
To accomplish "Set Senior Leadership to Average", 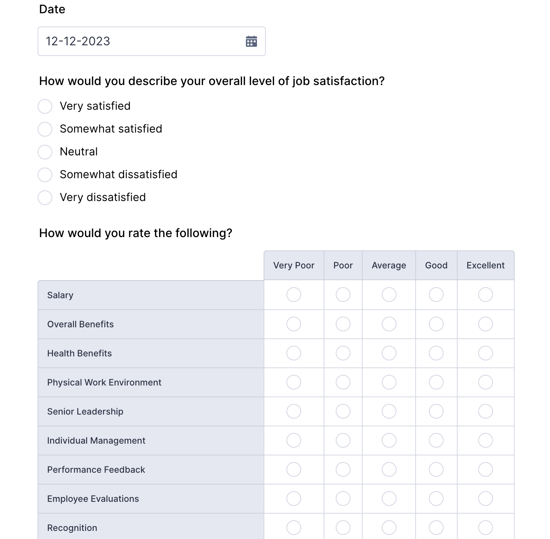I will (389, 411).
